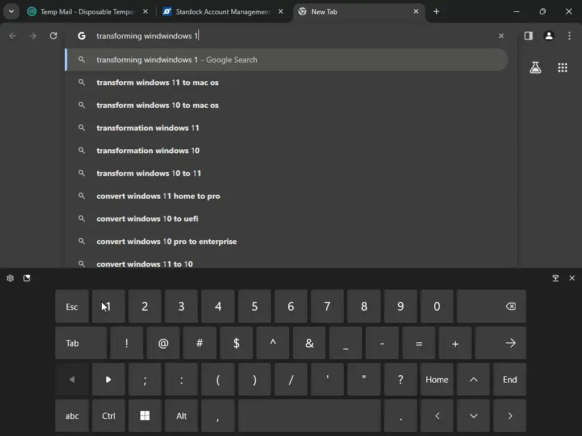Viewport: 582px width, 436px height.
Task: Toggle the Alt modifier key
Action: click(181, 416)
